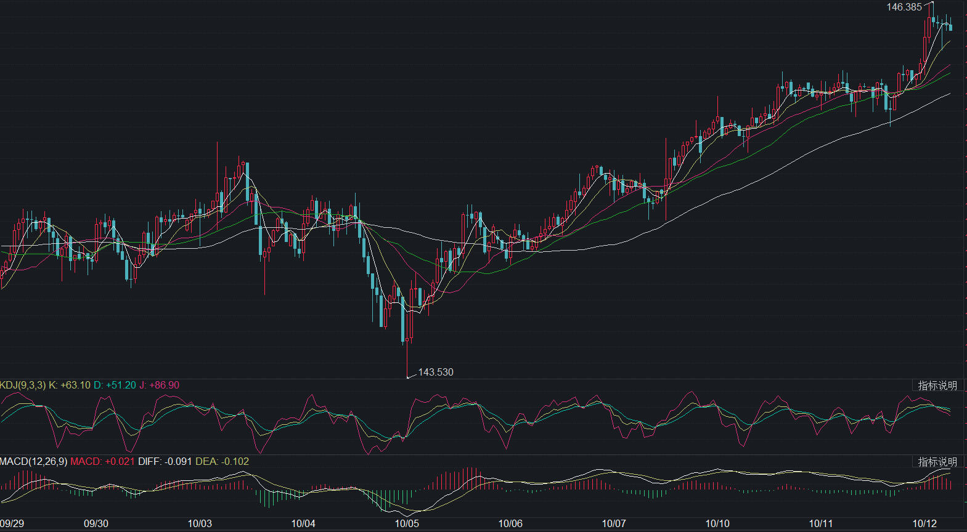Select the 10/03 date axis marker
967x532 pixels.
pos(200,524)
